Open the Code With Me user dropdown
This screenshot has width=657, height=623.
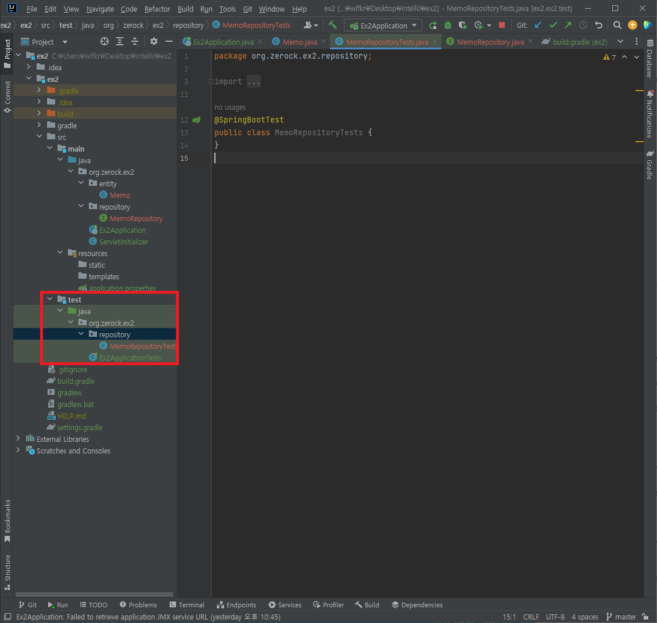(310, 25)
